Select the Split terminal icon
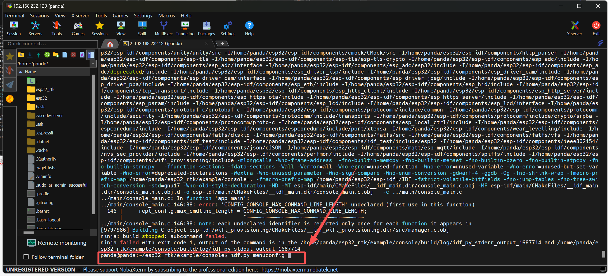 142,28
